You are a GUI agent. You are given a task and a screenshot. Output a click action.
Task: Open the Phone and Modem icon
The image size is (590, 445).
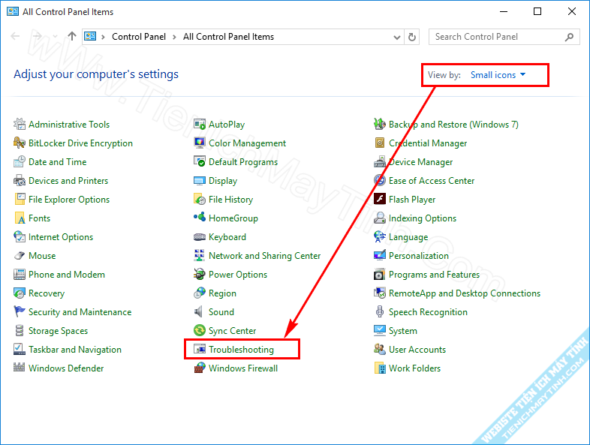tap(20, 275)
